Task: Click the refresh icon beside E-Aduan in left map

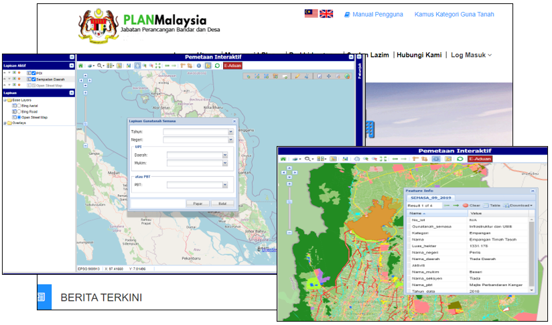Action: pos(217,66)
